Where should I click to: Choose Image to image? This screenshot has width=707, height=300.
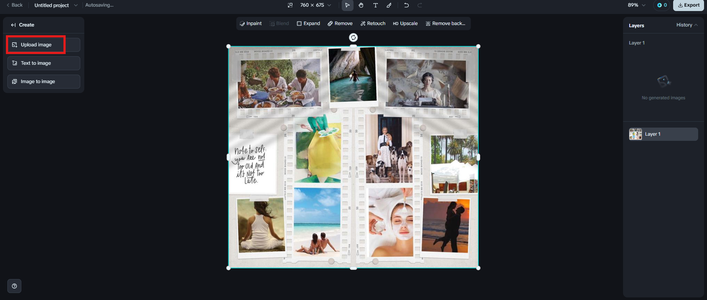[44, 82]
